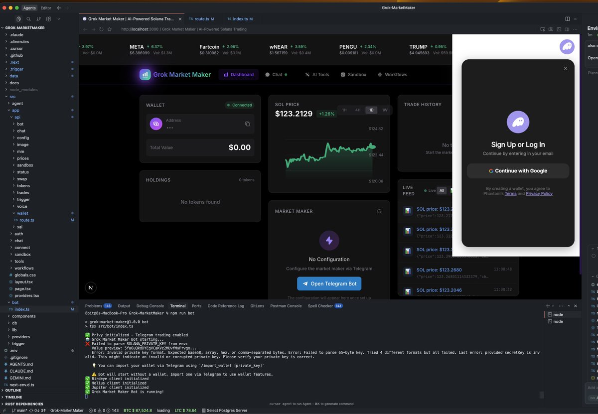The image size is (598, 414).
Task: Maximize the terminal panel with the caret
Action: [x=569, y=306]
